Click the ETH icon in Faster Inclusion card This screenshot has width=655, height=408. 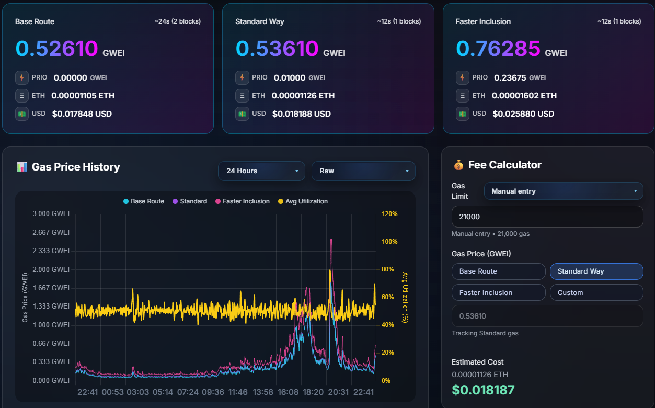(x=463, y=96)
